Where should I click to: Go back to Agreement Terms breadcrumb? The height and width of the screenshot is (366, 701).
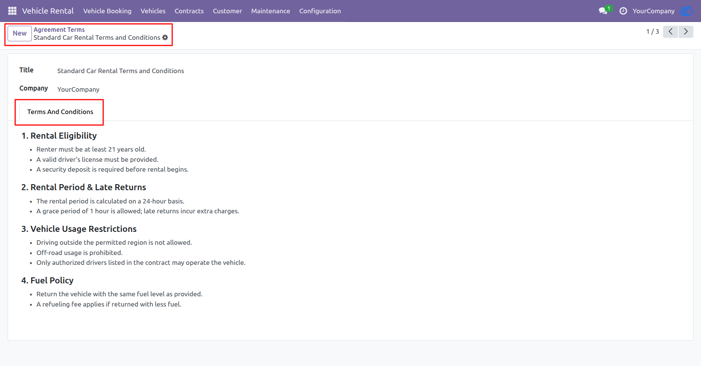click(59, 30)
